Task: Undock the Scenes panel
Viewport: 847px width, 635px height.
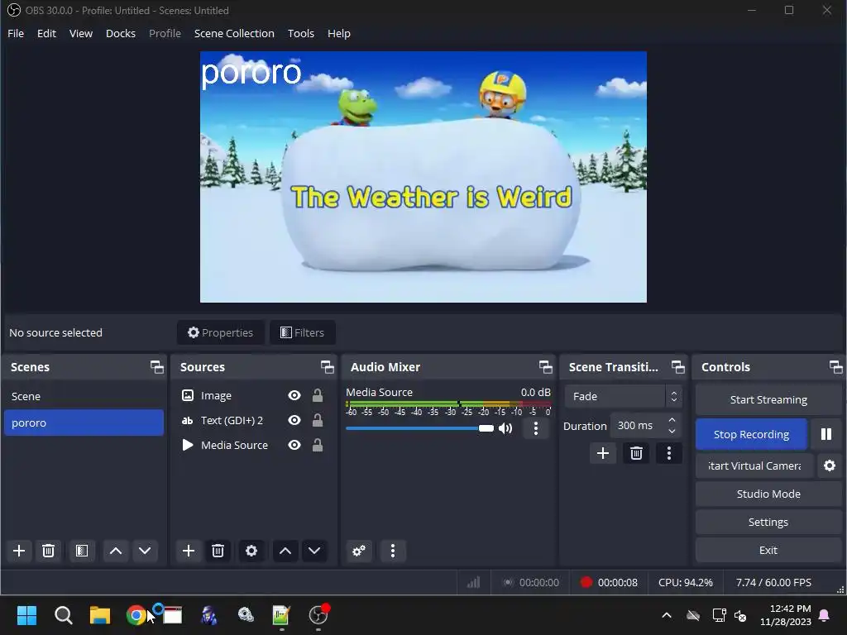Action: 156,367
